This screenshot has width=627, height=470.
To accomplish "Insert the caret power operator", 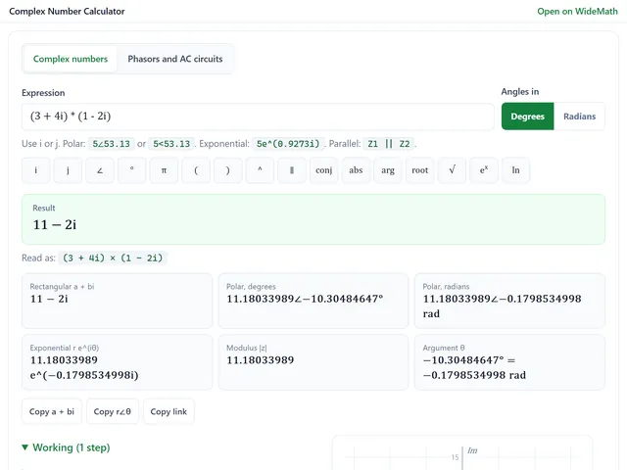I will [x=260, y=170].
